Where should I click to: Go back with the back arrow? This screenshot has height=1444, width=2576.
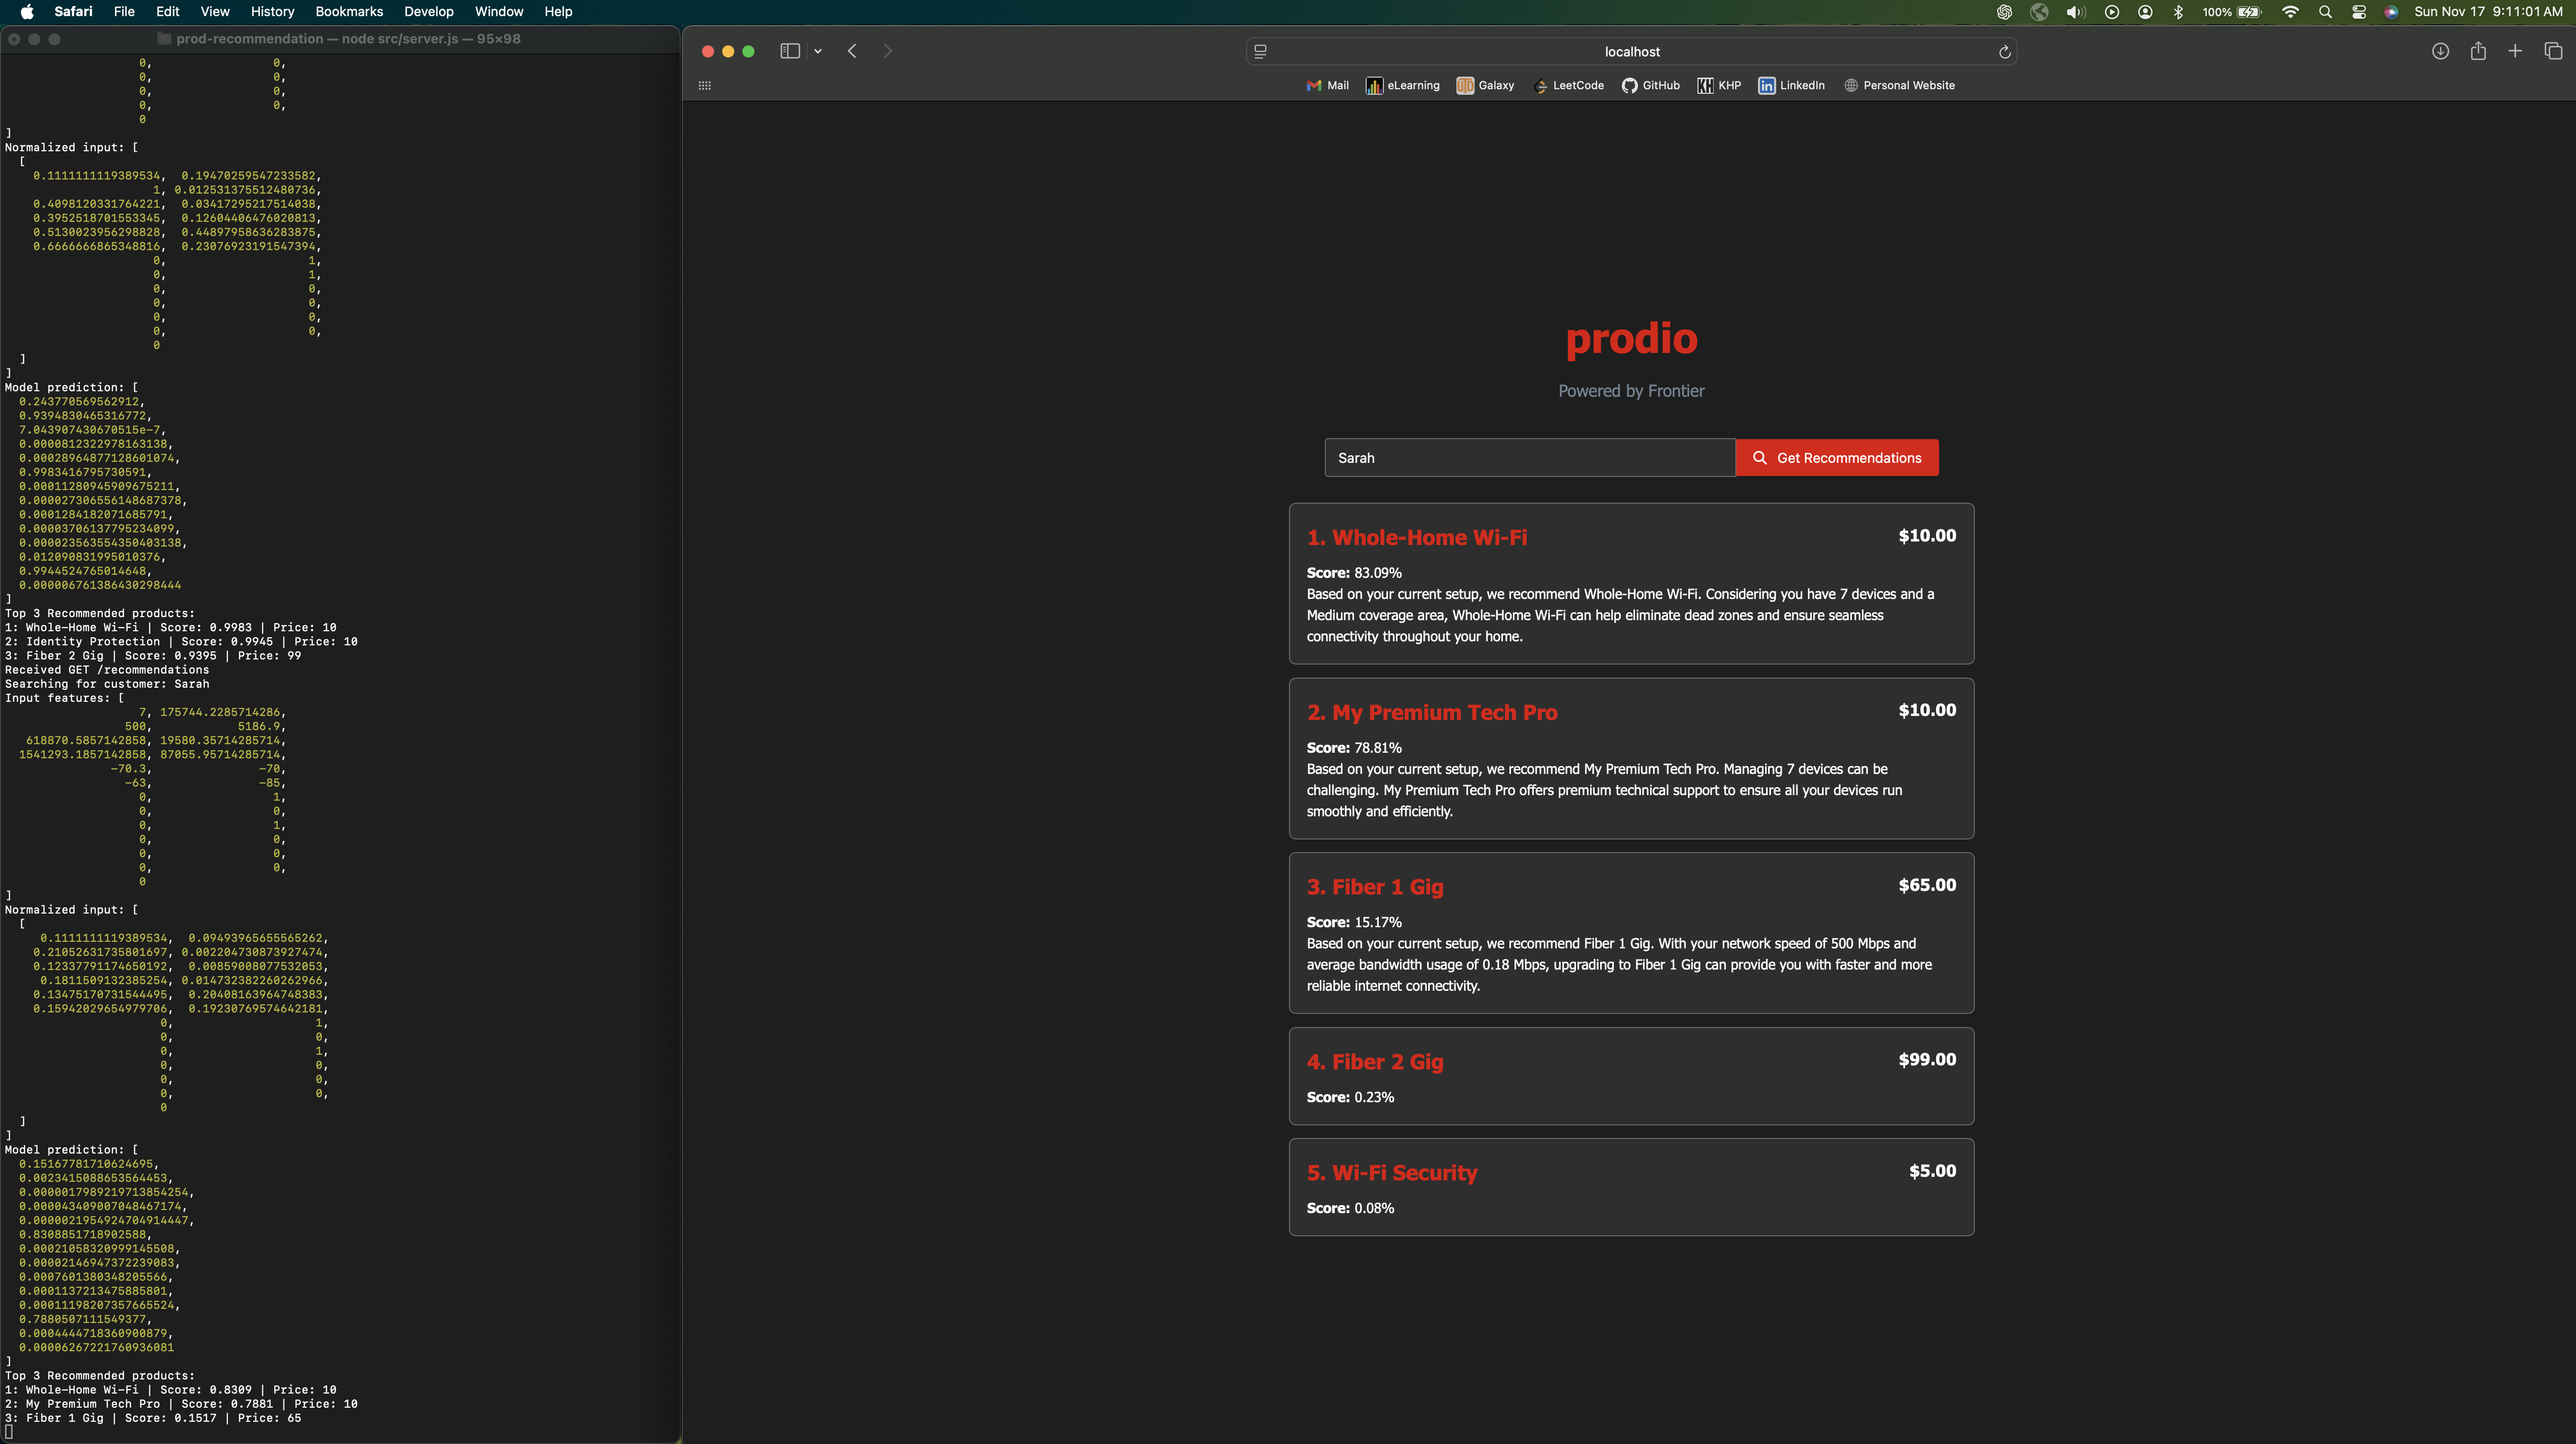(852, 51)
